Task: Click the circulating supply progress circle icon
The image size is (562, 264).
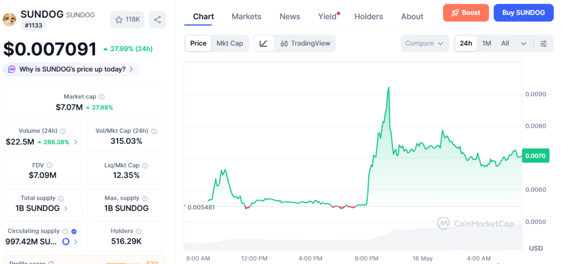Action: tap(66, 242)
